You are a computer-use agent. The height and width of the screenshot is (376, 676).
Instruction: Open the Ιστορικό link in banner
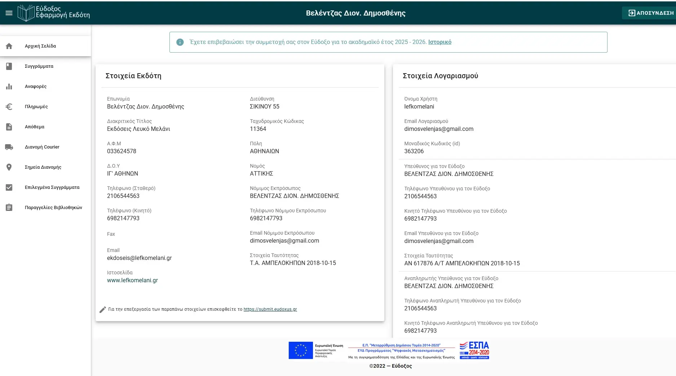pyautogui.click(x=439, y=42)
